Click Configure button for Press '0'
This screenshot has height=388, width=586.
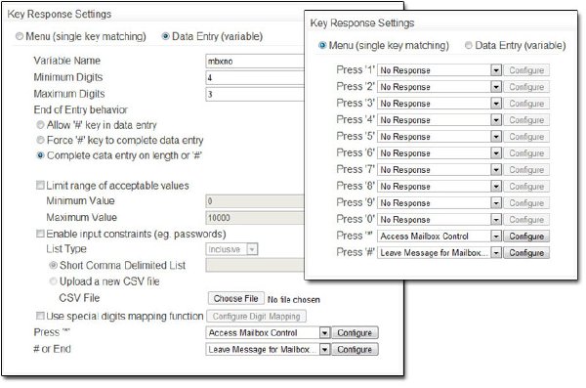click(x=526, y=219)
